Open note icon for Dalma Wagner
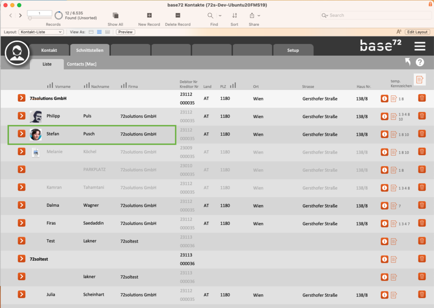The height and width of the screenshot is (308, 434). click(394, 206)
